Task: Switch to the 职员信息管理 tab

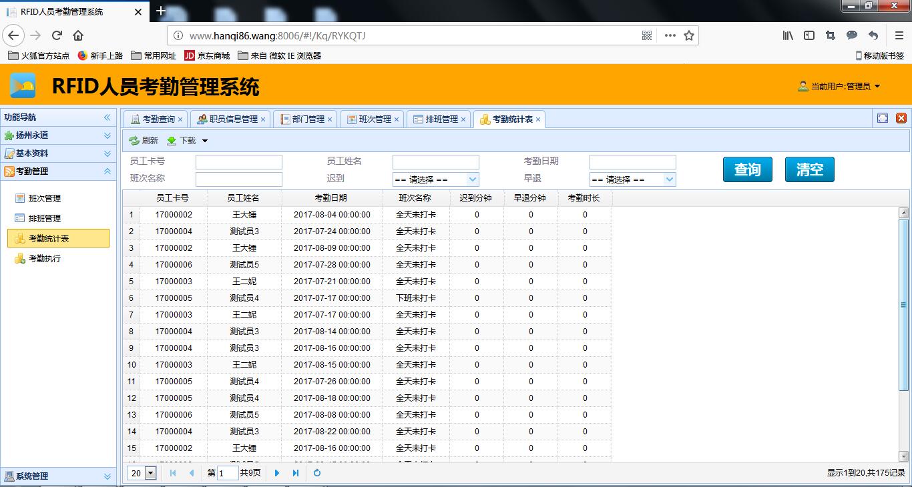Action: coord(232,119)
